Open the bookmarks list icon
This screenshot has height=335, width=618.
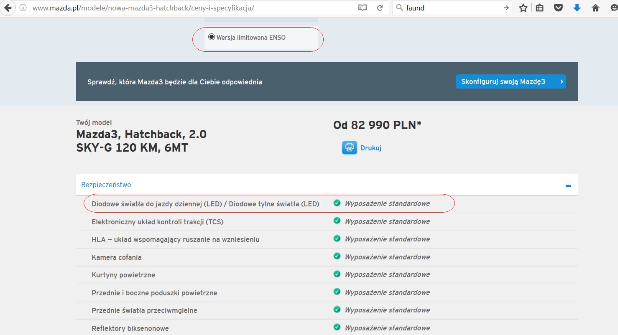point(540,8)
